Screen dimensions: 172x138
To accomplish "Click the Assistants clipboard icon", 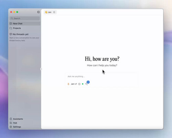I will point(11,119).
